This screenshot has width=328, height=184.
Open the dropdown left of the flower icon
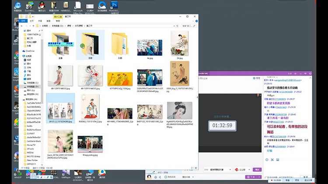230,170
